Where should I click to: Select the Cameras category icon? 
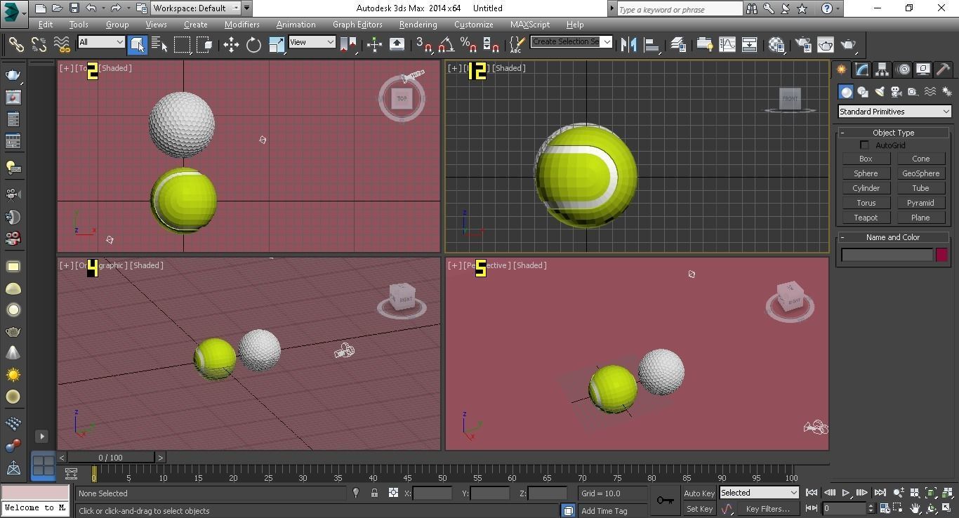(x=897, y=92)
